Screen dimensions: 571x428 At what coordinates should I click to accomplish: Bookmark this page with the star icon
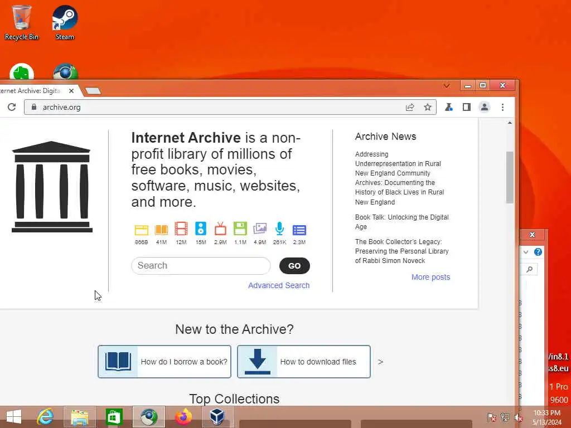tap(428, 107)
